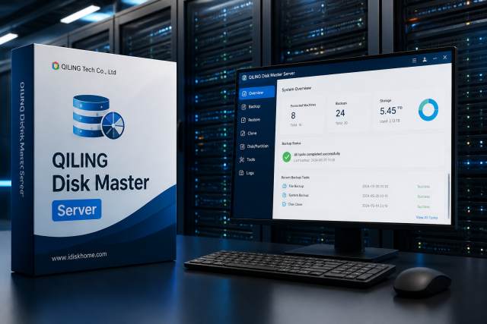Click the Success status of Disk Clone
Image resolution: width=487 pixels, height=324 pixels.
coord(423,206)
